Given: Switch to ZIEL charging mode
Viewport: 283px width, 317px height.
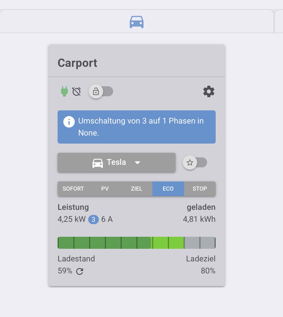Looking at the screenshot, I should [x=137, y=189].
